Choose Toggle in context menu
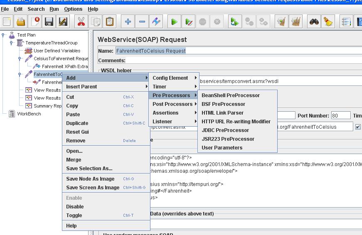Screen dimensions: 362x235 [x=106, y=215]
